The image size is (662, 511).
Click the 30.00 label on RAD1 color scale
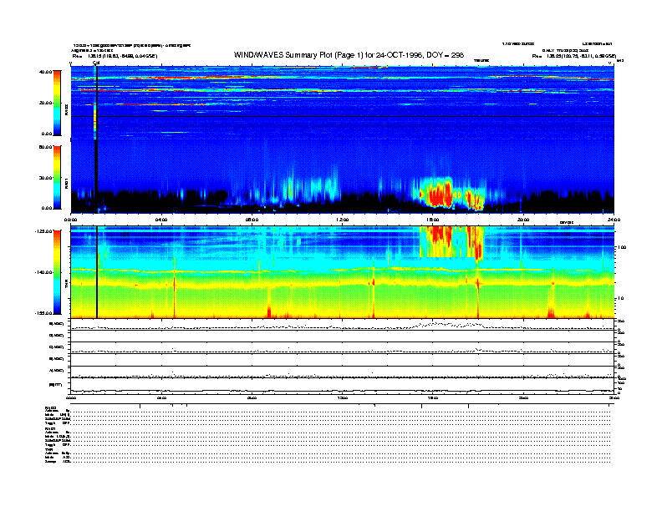coord(45,178)
